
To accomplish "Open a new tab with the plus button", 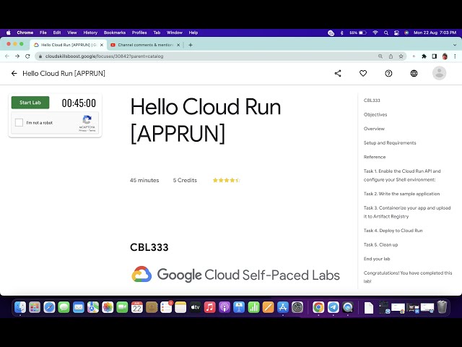I will (191, 45).
